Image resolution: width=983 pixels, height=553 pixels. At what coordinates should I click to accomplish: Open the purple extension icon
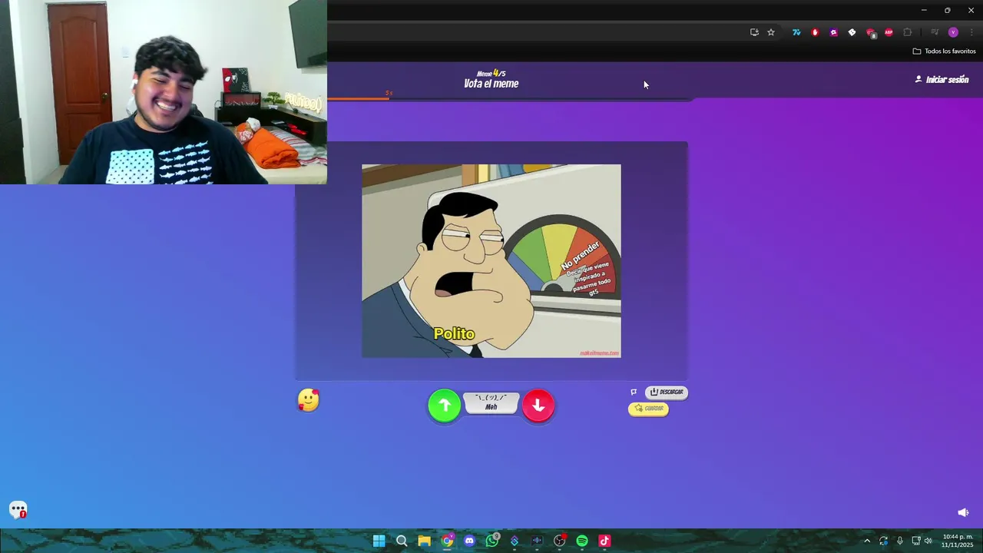(x=833, y=32)
